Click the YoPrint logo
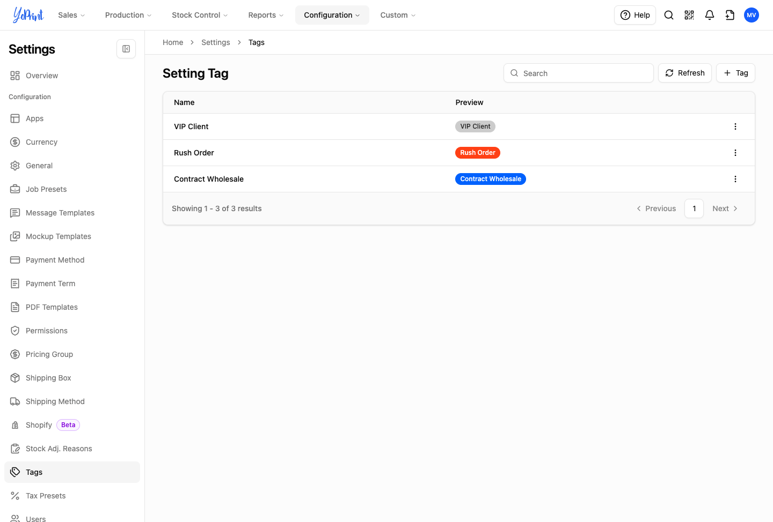This screenshot has width=773, height=522. pos(28,15)
